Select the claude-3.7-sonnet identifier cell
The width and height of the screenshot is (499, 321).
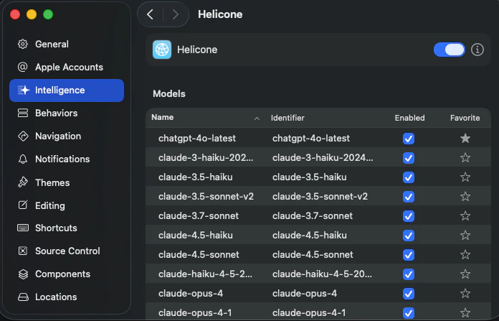coord(313,216)
